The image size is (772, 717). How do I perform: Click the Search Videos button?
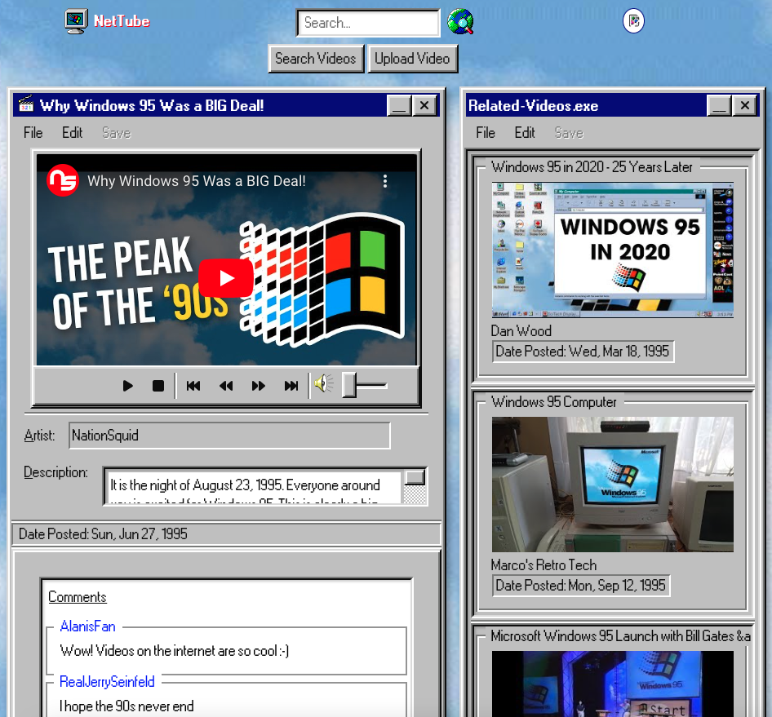tap(316, 59)
